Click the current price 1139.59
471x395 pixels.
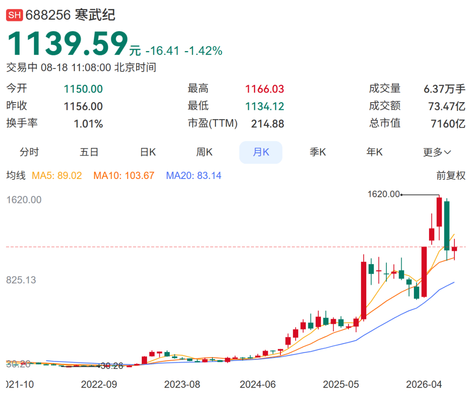(68, 44)
